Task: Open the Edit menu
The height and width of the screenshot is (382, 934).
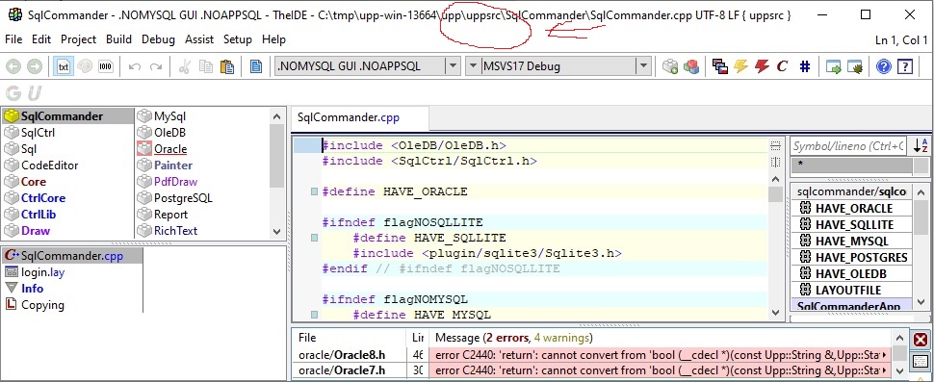Action: click(41, 39)
